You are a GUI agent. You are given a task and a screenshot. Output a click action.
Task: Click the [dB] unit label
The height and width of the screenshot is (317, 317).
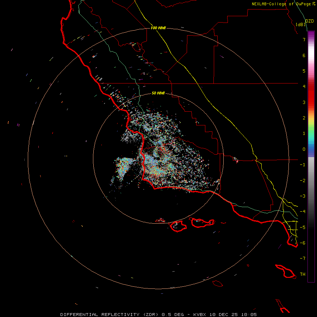tap(301, 24)
